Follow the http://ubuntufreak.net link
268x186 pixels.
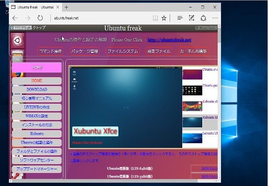169,40
